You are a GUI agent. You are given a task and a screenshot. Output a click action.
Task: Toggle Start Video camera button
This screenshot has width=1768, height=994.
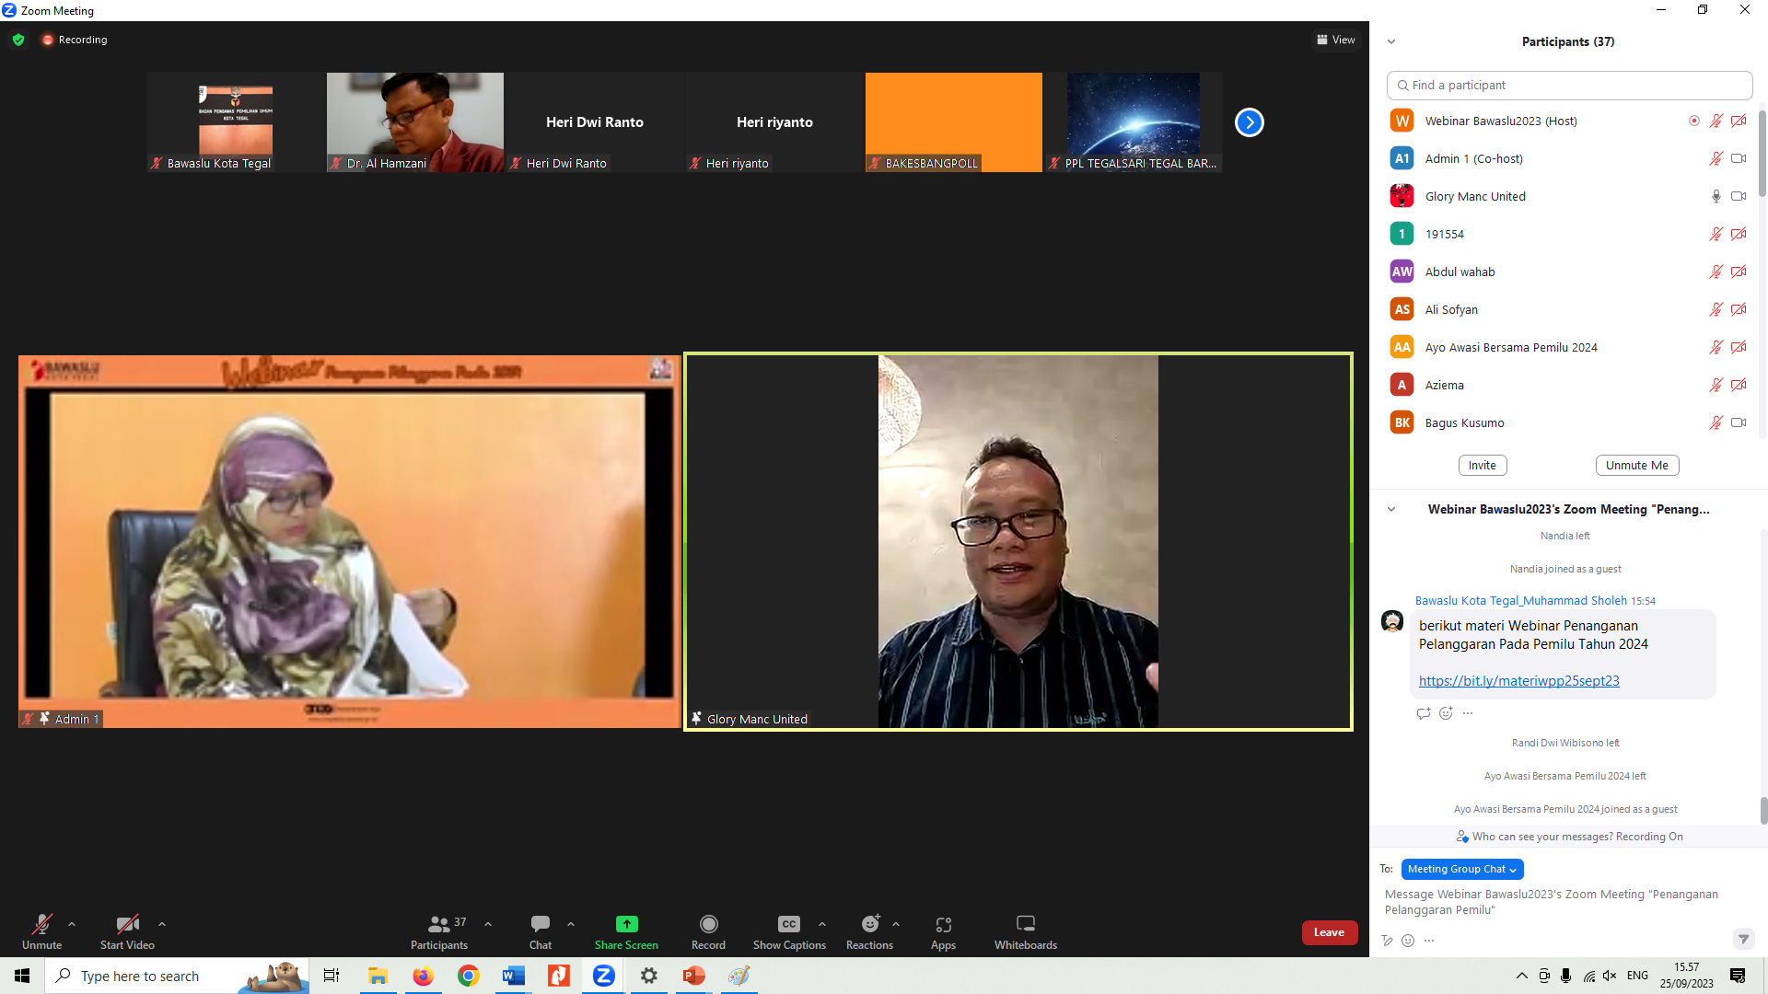click(x=127, y=924)
